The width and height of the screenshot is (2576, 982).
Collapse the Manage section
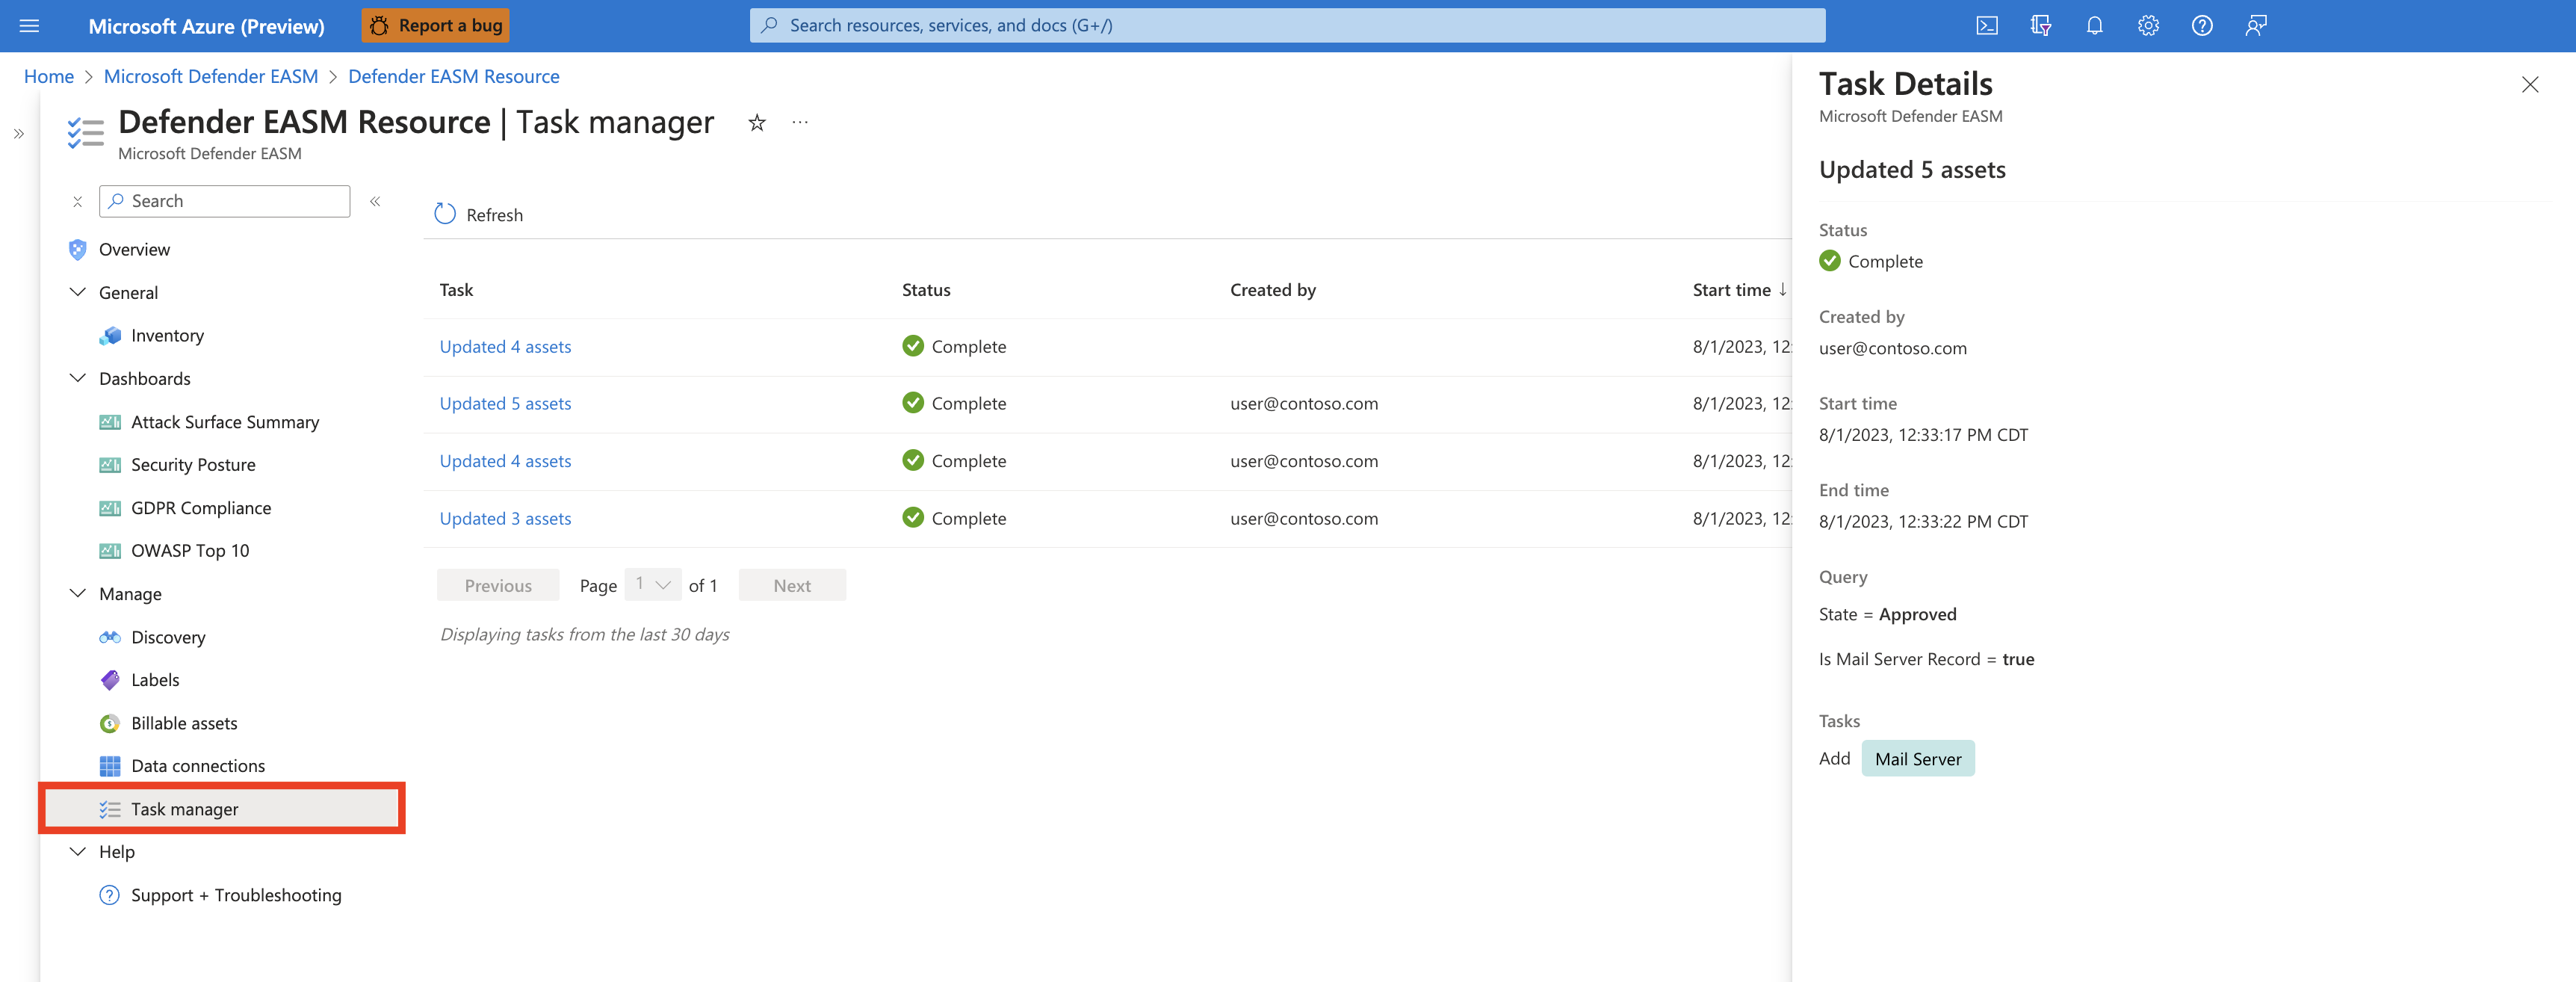[x=77, y=593]
